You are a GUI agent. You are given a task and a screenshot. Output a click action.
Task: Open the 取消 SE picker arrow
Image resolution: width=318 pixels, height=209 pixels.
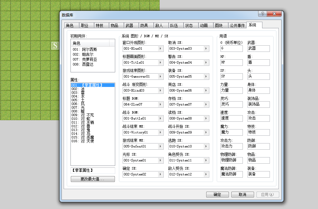tap(206, 49)
